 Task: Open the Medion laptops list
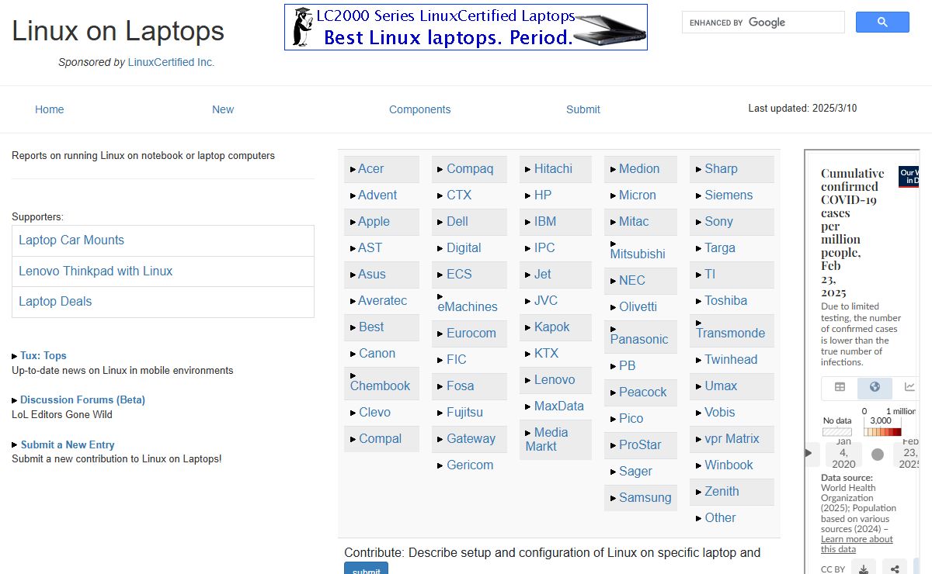click(x=639, y=169)
